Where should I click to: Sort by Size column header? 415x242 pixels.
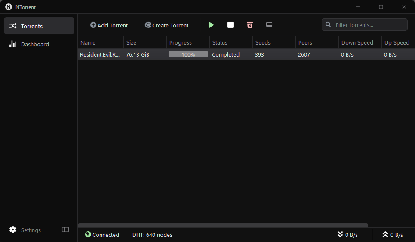click(x=145, y=42)
